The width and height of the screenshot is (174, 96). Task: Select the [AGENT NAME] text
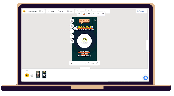tap(84, 51)
